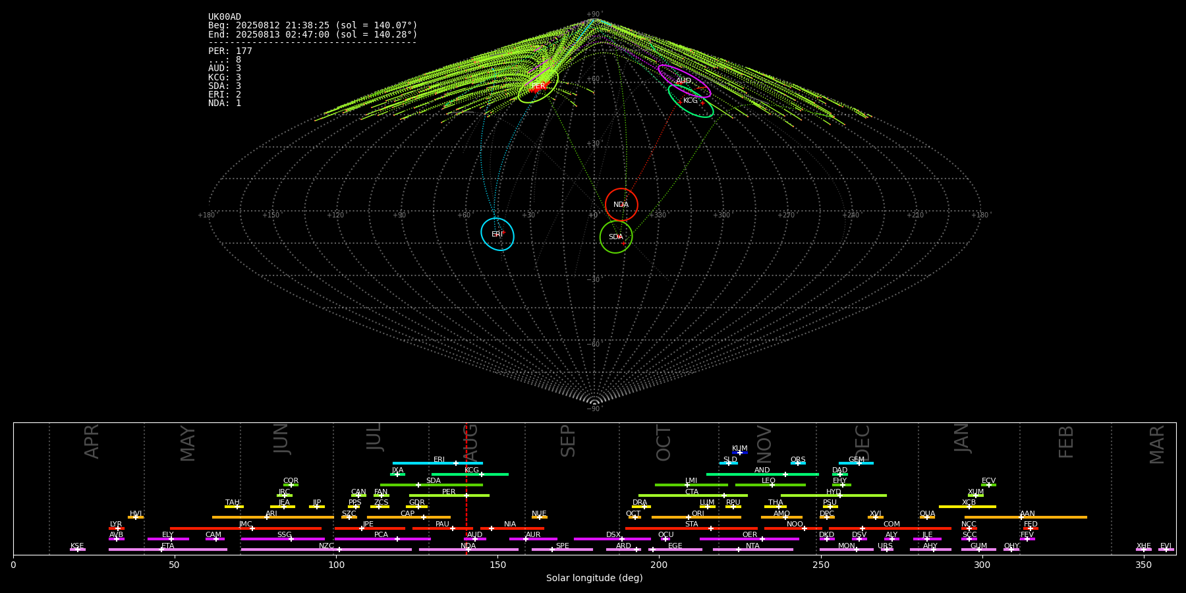
Task: Click the QUA shower bar in timeline
Action: pyautogui.click(x=927, y=517)
